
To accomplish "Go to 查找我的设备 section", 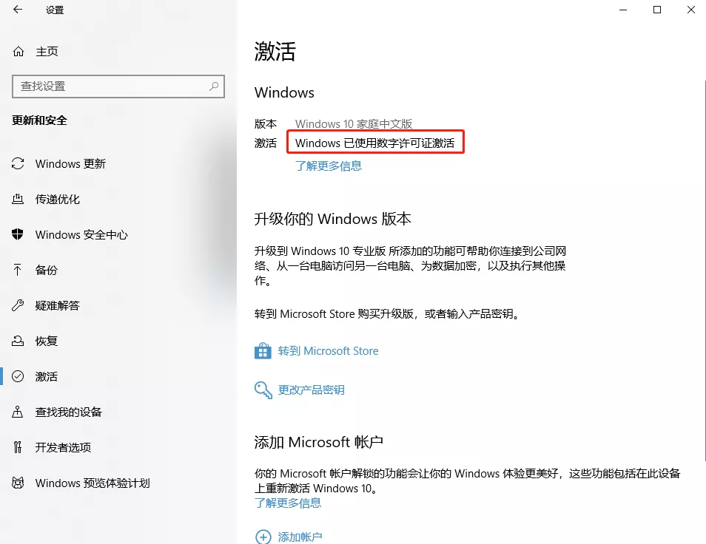I will tap(68, 412).
